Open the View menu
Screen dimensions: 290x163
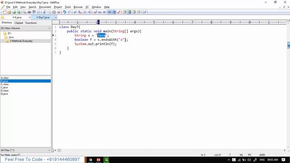(23, 7)
